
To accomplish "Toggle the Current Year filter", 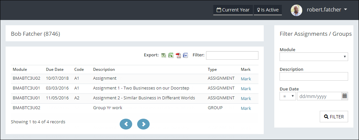I will pyautogui.click(x=233, y=10).
